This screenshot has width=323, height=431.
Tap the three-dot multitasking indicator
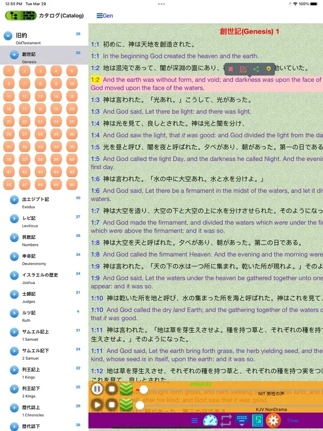coord(161,4)
